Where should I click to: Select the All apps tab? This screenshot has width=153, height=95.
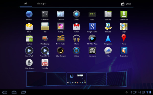[x=26, y=4]
